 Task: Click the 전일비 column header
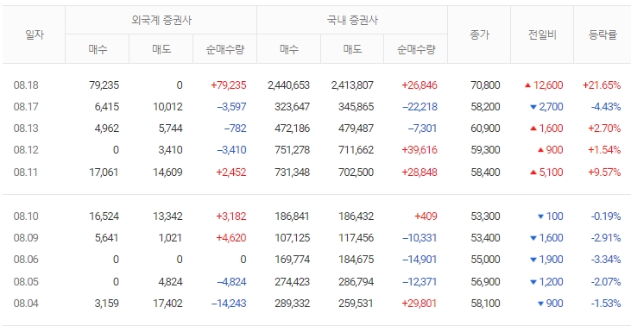tap(542, 35)
